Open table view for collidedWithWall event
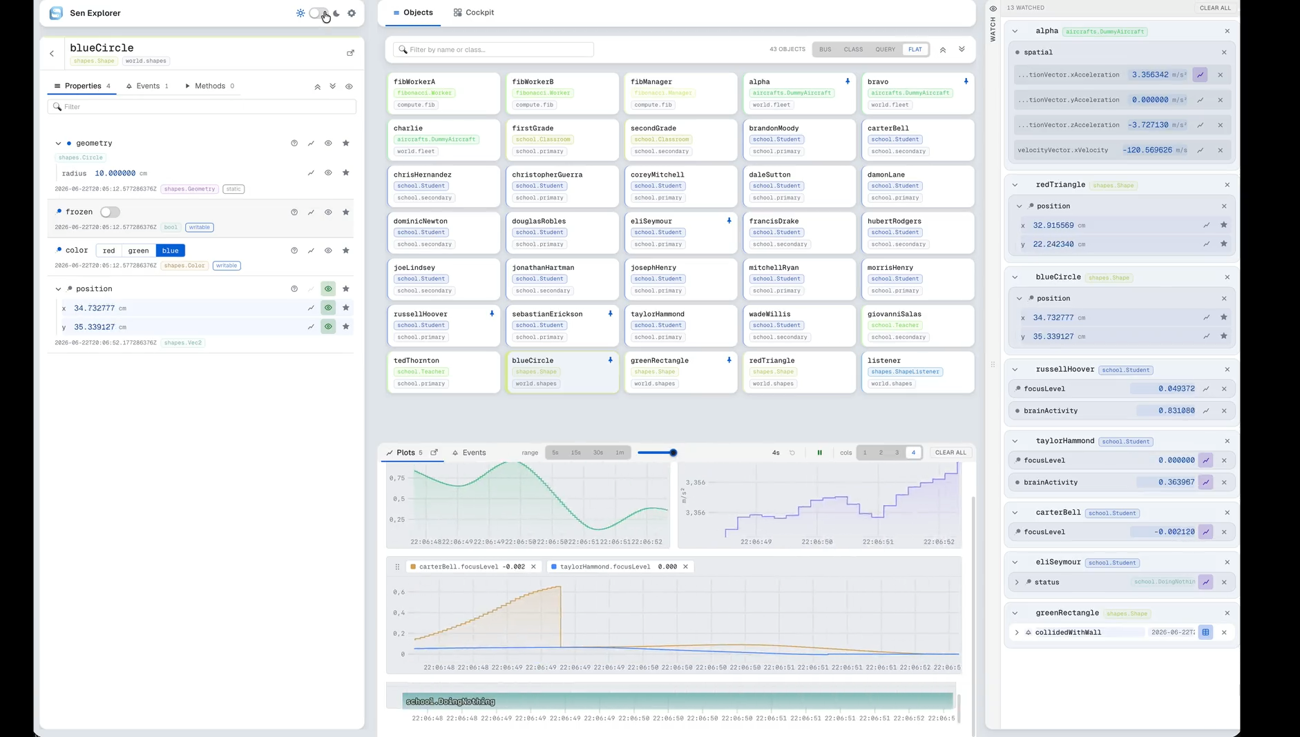 pyautogui.click(x=1206, y=632)
